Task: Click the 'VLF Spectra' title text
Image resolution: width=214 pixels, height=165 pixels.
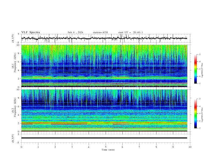Action: coord(31,32)
